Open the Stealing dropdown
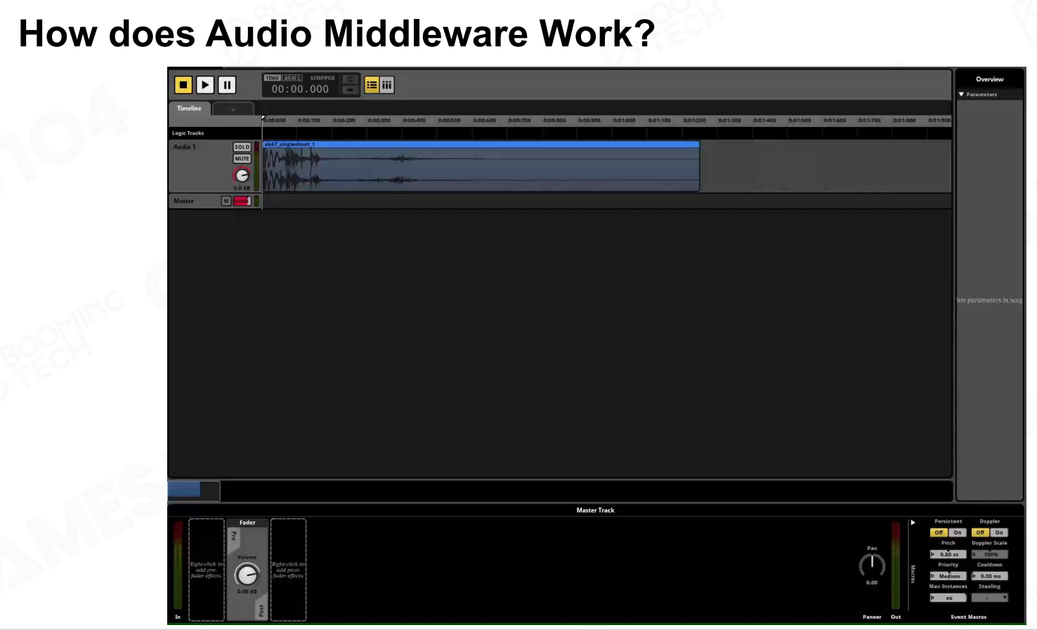The width and height of the screenshot is (1037, 630). point(990,598)
